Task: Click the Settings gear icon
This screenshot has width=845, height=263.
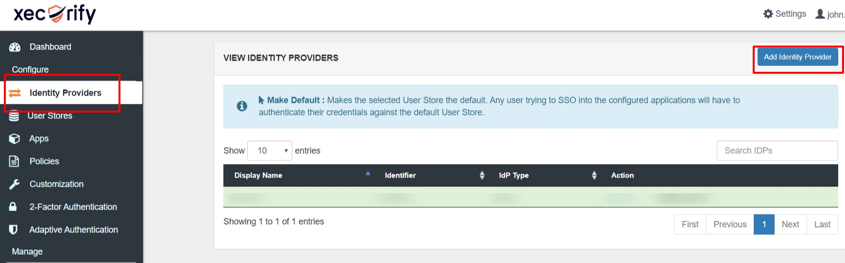Action: [x=768, y=14]
